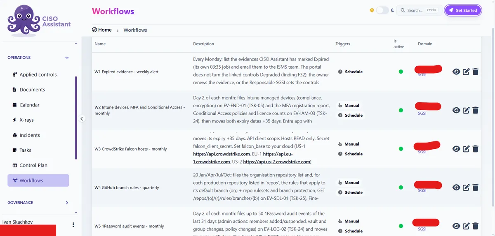This screenshot has width=495, height=236.
Task: Click the green active dot for W1
Action: pyautogui.click(x=401, y=72)
